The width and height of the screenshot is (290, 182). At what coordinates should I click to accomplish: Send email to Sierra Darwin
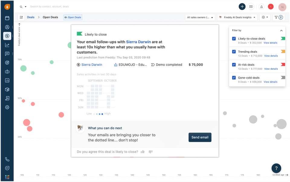click(x=200, y=137)
